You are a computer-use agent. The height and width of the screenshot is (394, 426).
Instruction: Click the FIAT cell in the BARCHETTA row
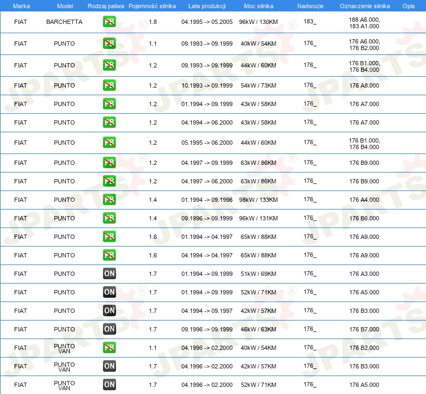click(21, 22)
